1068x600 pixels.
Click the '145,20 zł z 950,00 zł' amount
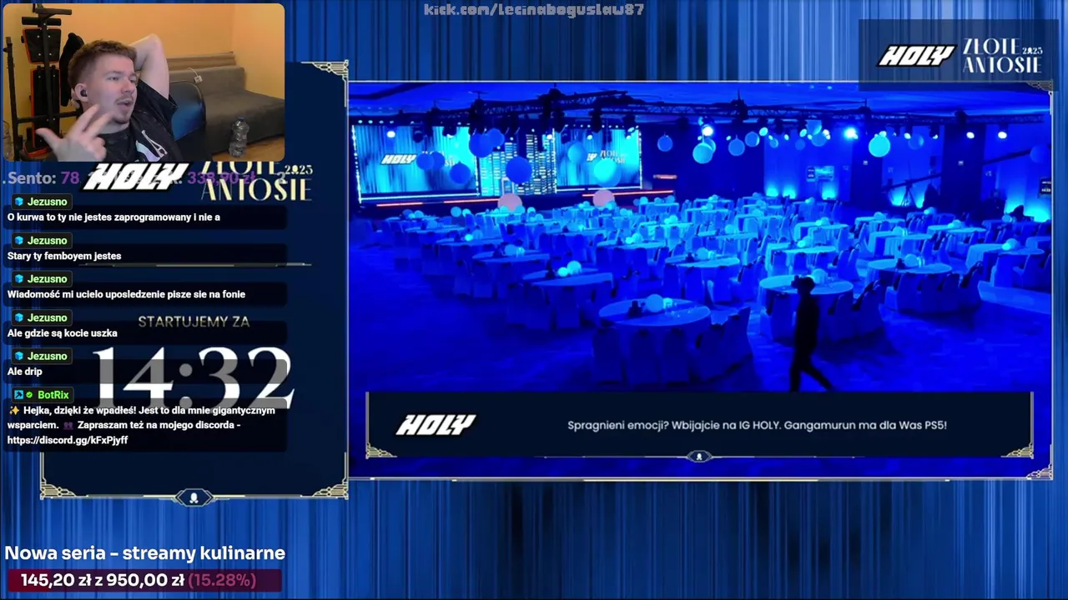point(102,580)
